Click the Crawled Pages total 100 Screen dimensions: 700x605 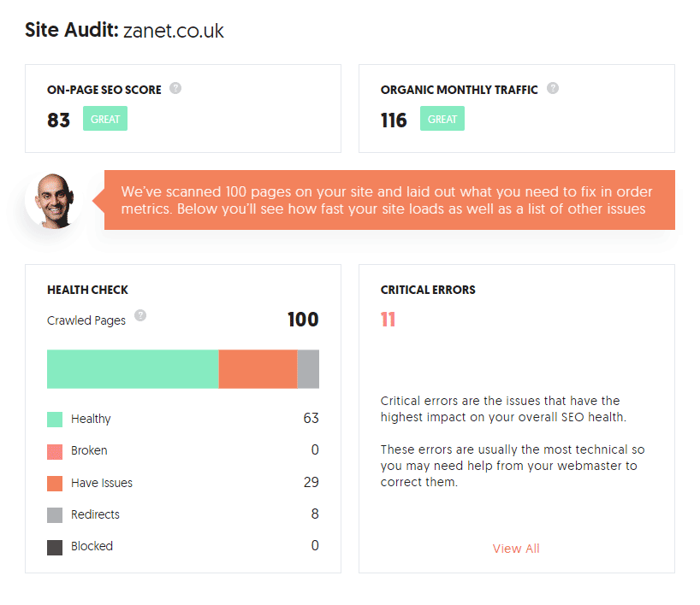303,320
